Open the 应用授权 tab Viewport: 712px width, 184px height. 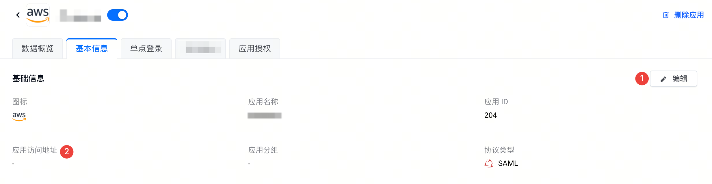255,49
